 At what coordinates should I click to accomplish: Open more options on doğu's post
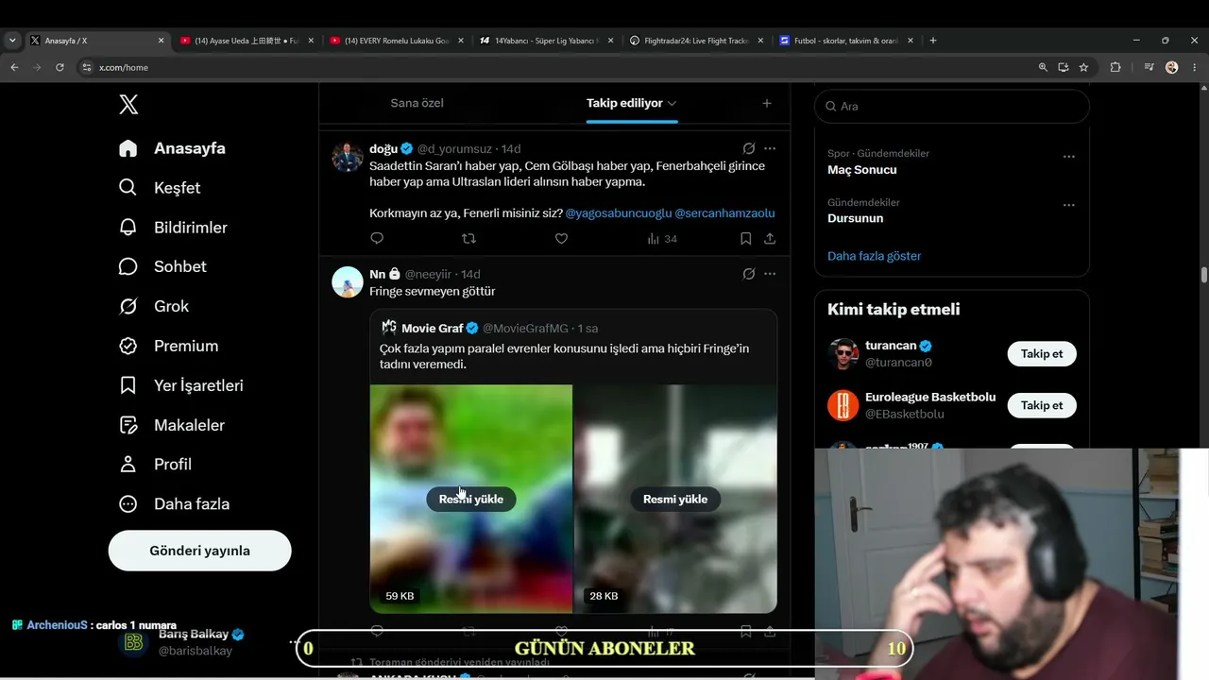pyautogui.click(x=770, y=148)
